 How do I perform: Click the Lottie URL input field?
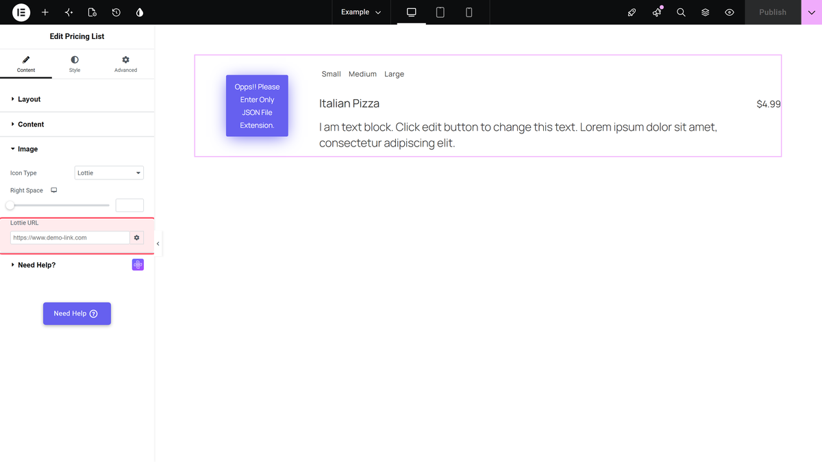click(70, 238)
